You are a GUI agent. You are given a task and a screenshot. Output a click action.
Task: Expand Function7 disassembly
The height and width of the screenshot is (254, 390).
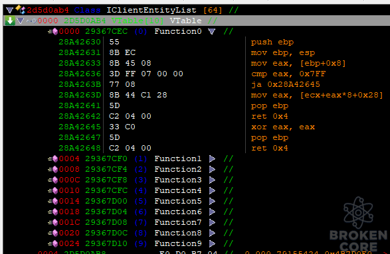coord(212,222)
